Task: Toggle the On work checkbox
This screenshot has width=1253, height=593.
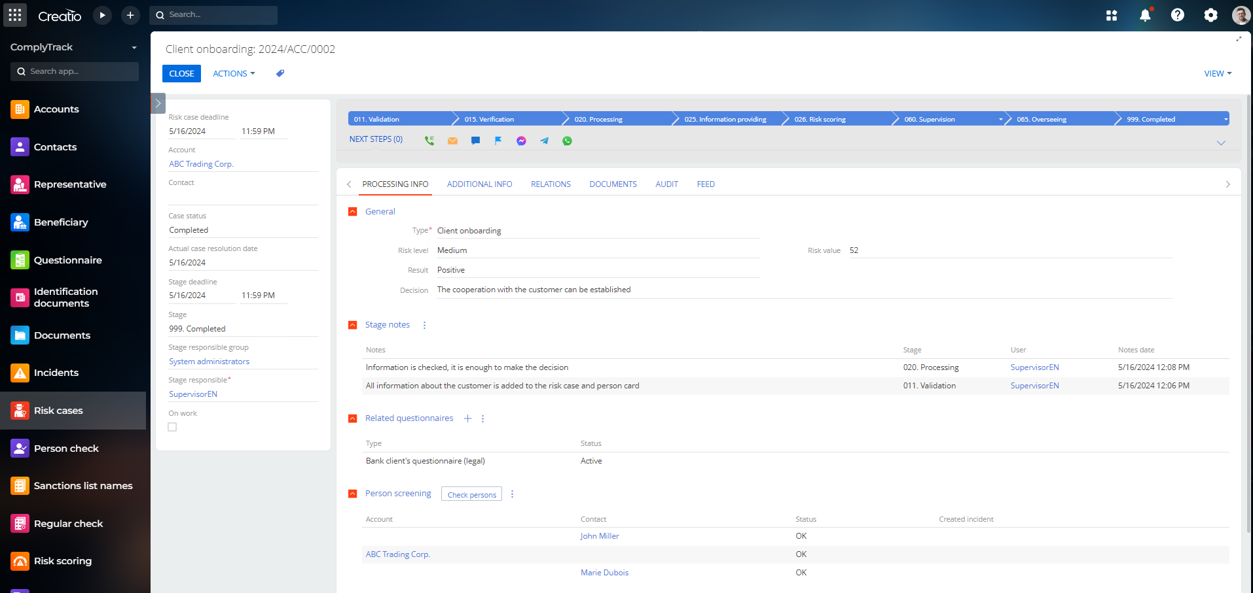Action: 172,427
